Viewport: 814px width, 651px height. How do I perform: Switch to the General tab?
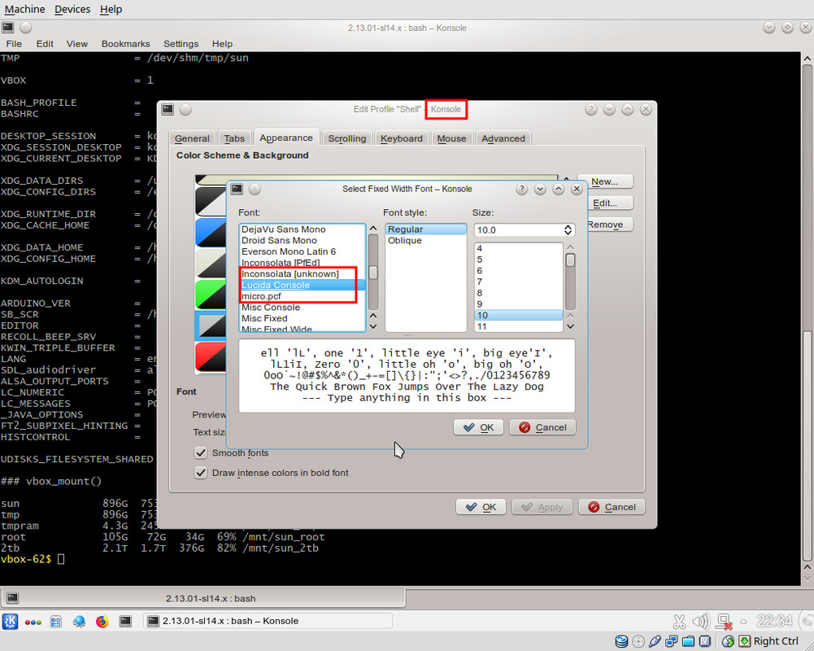192,138
